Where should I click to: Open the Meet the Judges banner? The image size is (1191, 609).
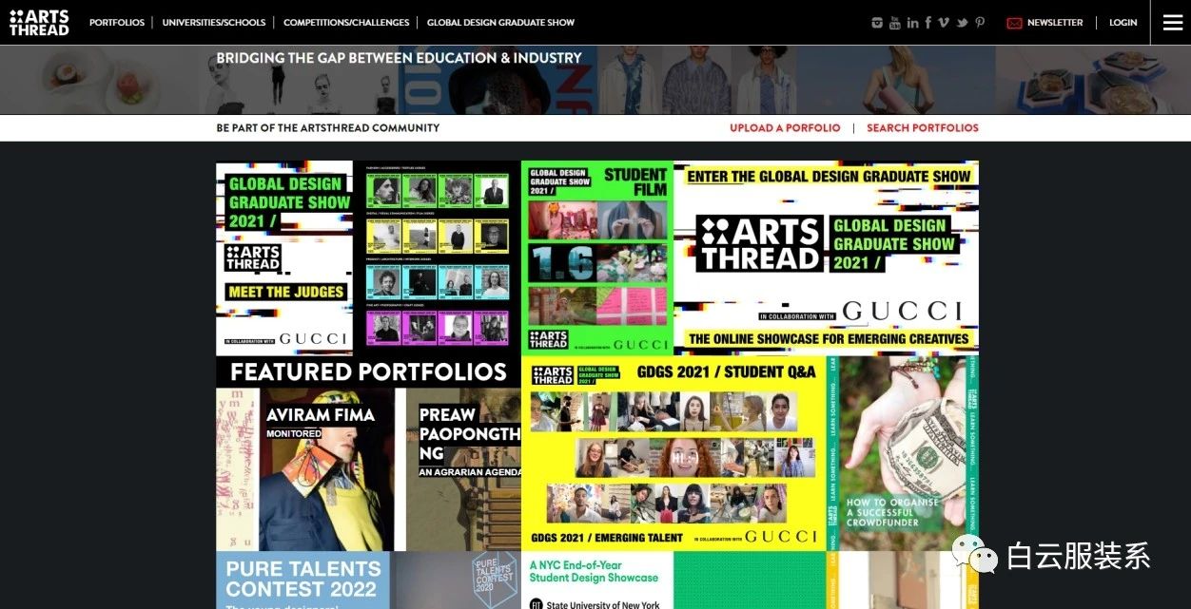(x=285, y=257)
